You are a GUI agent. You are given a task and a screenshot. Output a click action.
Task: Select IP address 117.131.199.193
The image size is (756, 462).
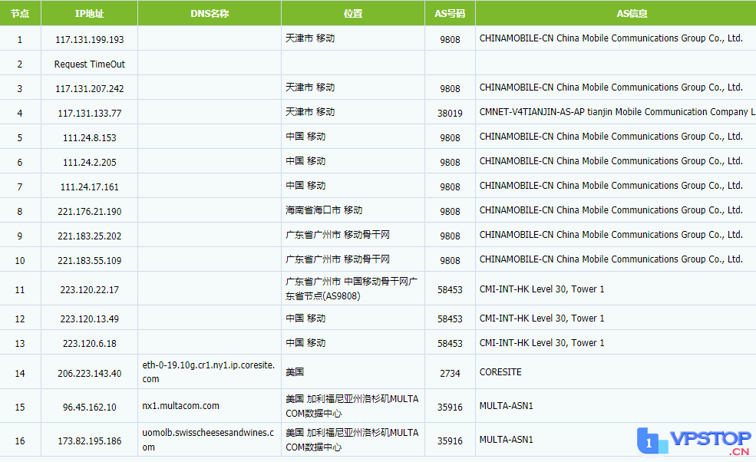point(90,40)
